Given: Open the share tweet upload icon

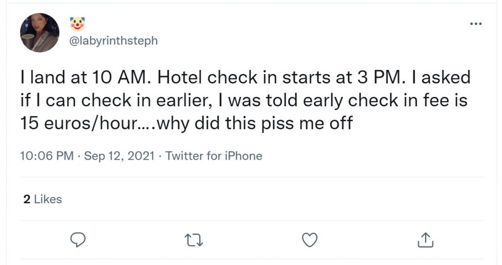Looking at the screenshot, I should pyautogui.click(x=426, y=240).
